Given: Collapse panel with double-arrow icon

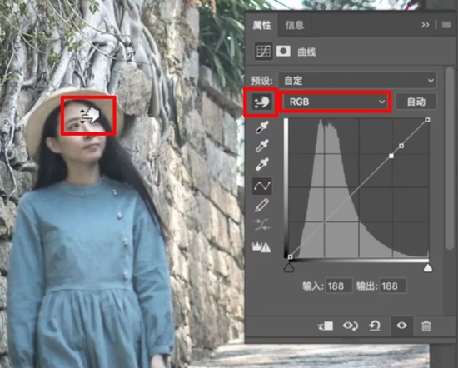Looking at the screenshot, I should pos(426,25).
